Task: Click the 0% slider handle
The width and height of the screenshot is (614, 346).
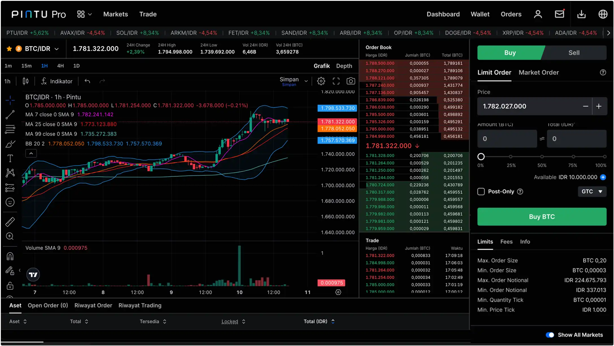Action: (481, 157)
